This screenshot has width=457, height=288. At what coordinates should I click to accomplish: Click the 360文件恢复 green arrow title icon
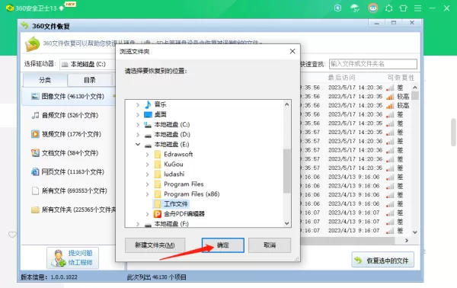[x=25, y=26]
